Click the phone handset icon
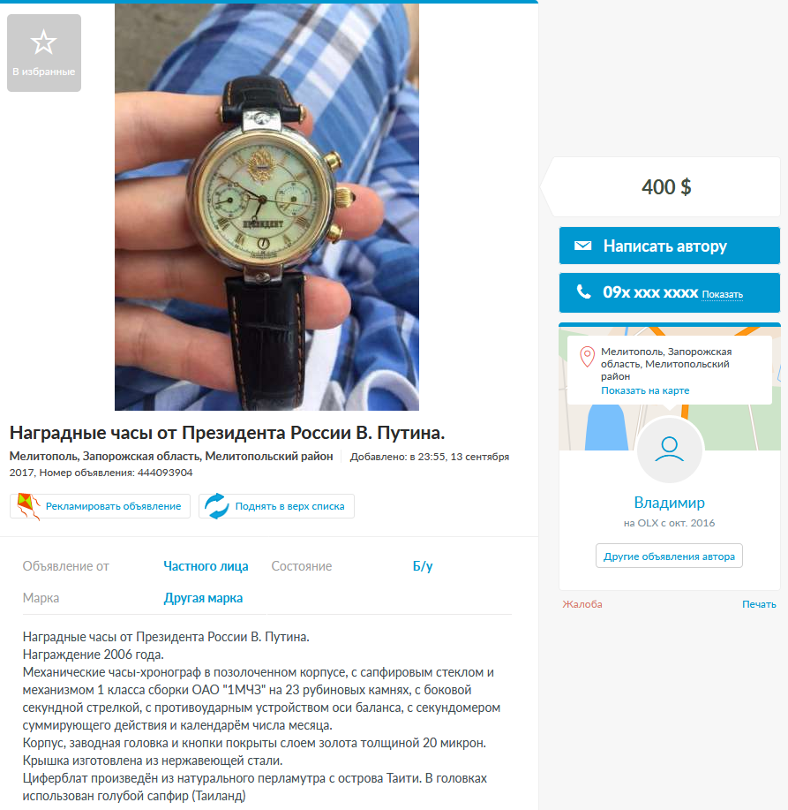This screenshot has height=810, width=788. click(583, 291)
